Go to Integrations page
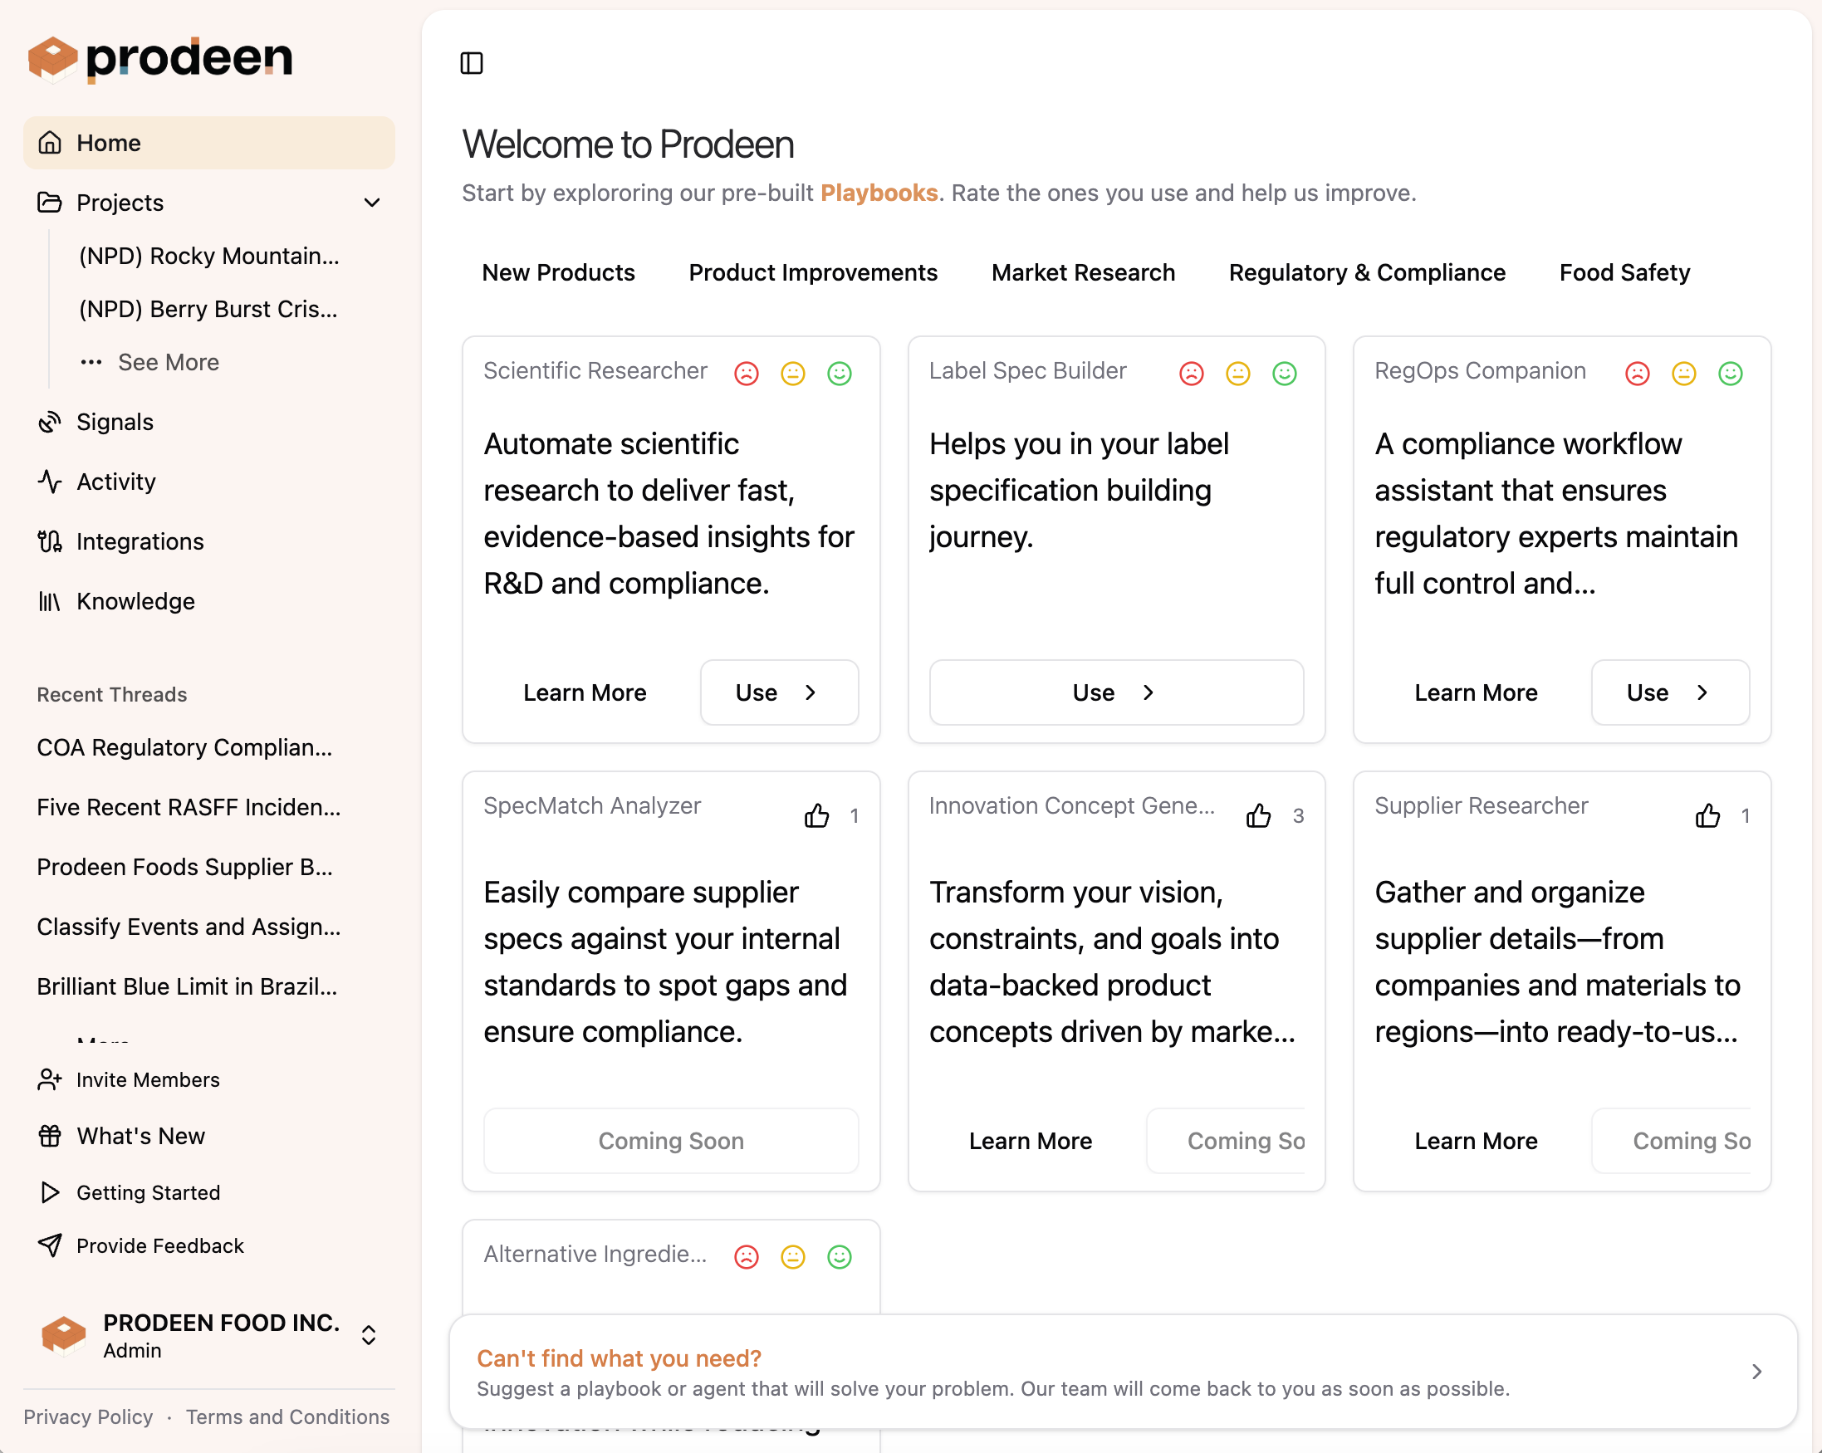The image size is (1822, 1453). pyautogui.click(x=140, y=541)
